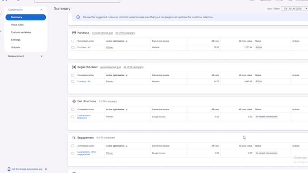
Task: Open Uploads in the sidebar
Action: [x=15, y=47]
